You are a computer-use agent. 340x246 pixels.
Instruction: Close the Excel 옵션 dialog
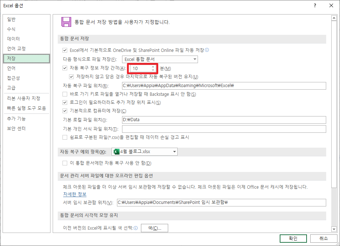click(331, 6)
